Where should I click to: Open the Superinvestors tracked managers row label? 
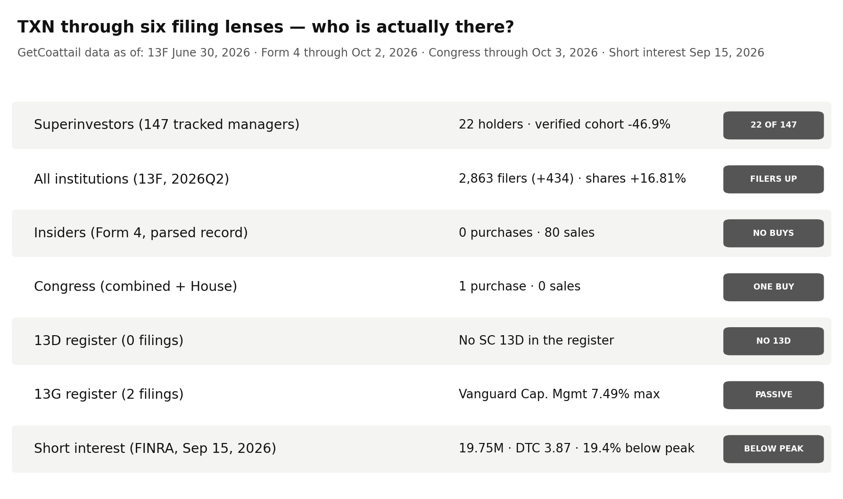tap(166, 125)
